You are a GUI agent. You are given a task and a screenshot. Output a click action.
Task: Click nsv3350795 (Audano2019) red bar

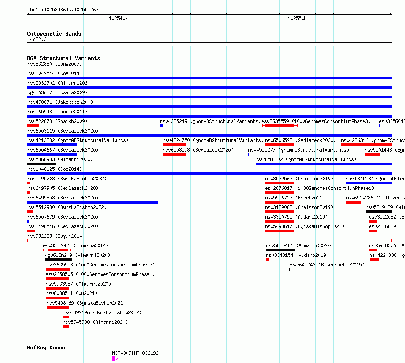(x=279, y=221)
